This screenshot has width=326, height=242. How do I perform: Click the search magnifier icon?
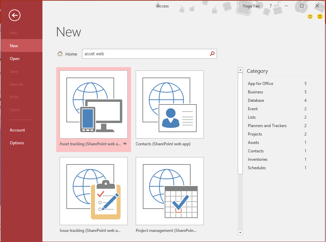click(212, 54)
